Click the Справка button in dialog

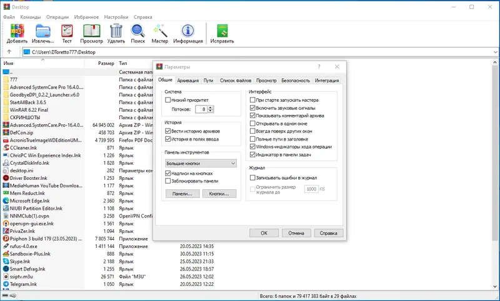pos(329,233)
